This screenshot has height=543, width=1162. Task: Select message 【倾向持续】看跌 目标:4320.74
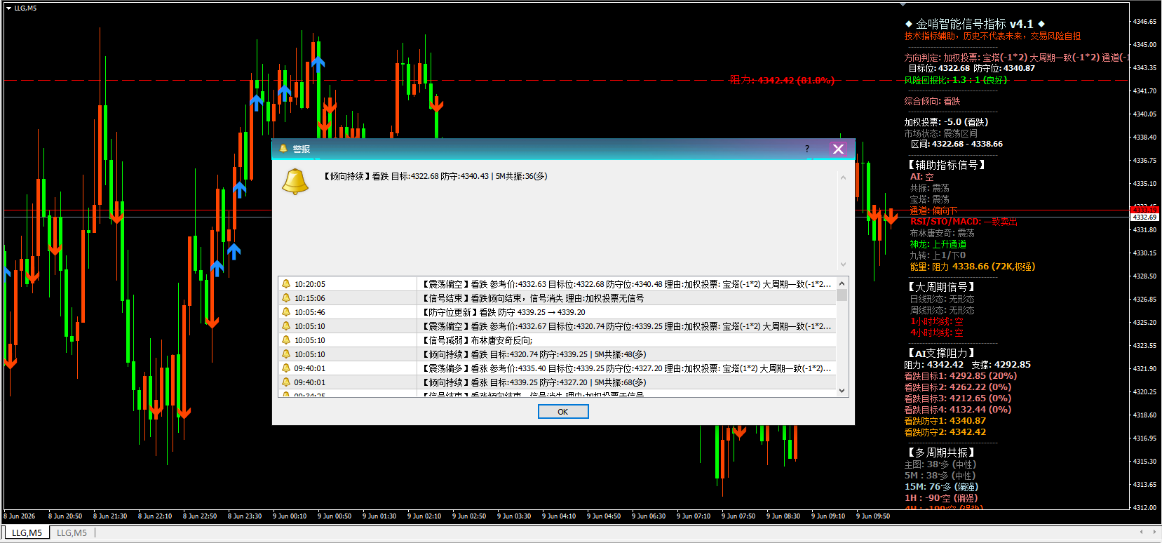(534, 354)
